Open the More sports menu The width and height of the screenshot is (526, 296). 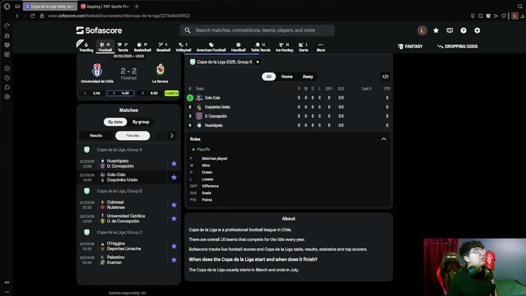click(x=321, y=47)
